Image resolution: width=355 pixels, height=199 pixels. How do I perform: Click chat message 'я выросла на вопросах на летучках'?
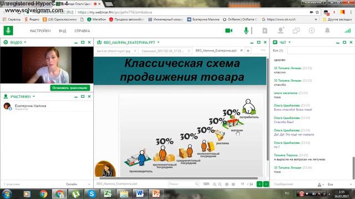(x=300, y=160)
